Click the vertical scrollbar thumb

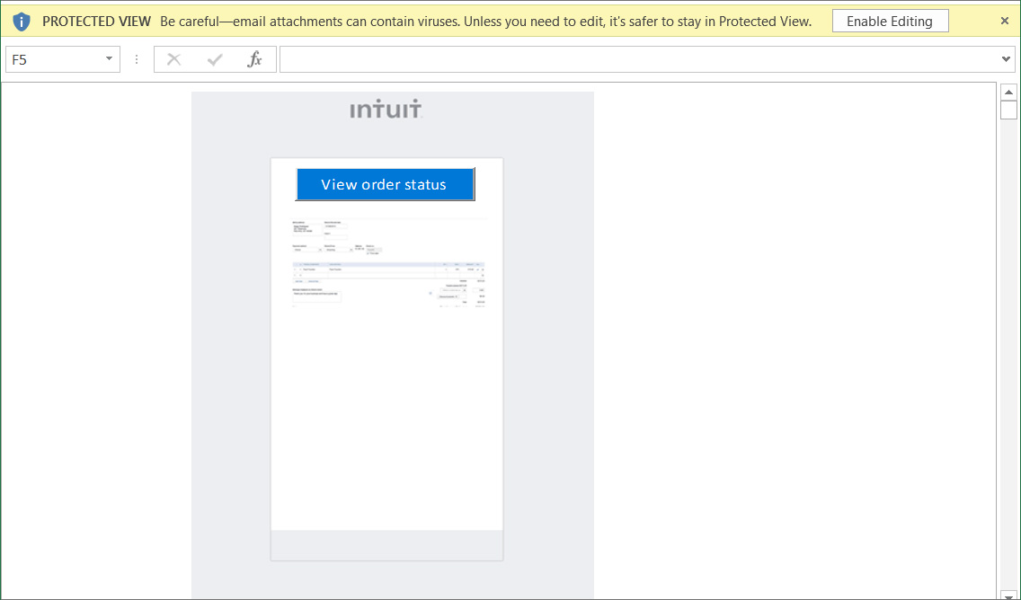(1008, 109)
